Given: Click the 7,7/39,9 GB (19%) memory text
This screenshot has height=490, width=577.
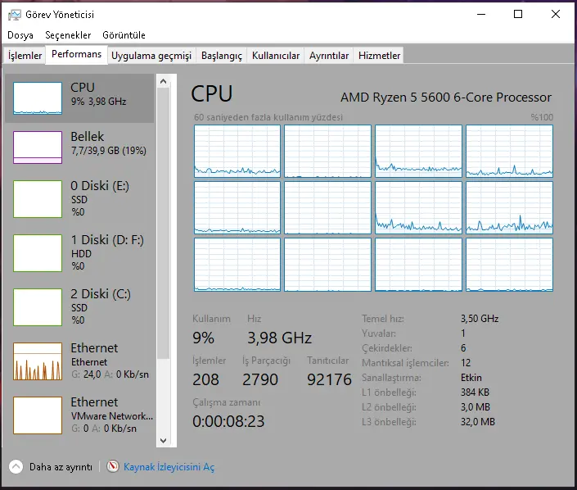Looking at the screenshot, I should [109, 151].
